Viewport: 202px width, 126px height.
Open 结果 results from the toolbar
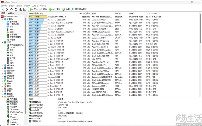click(66, 9)
